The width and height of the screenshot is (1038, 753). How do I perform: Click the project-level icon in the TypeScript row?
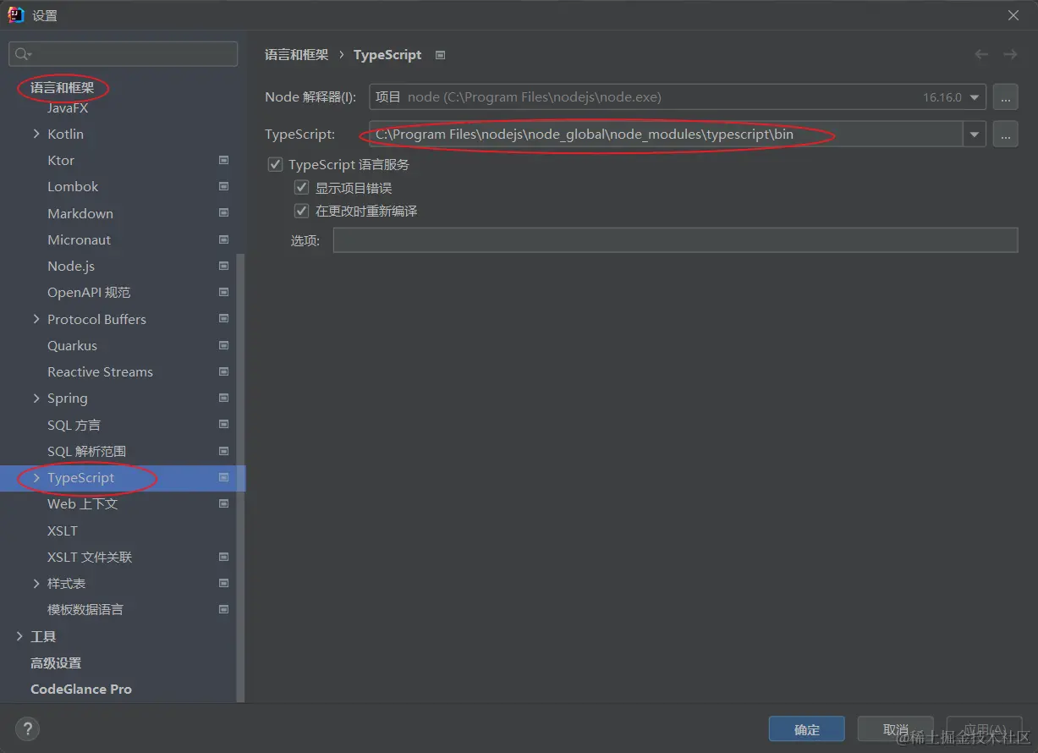[224, 477]
